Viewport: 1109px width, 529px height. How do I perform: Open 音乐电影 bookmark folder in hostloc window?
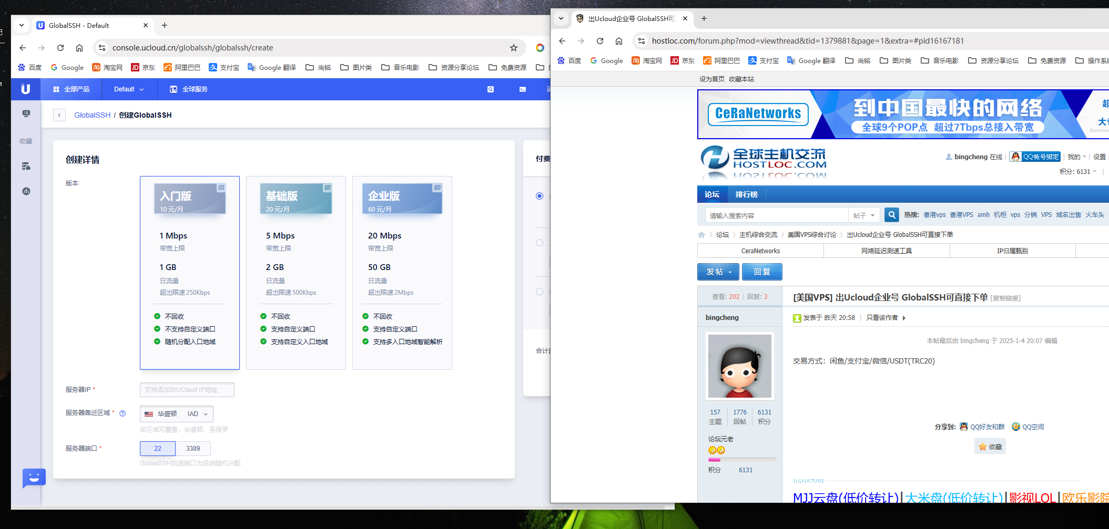(x=940, y=60)
